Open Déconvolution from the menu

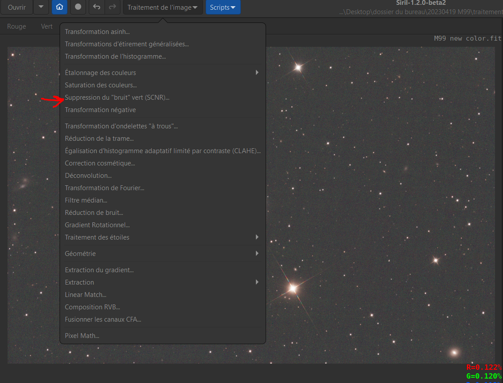tap(88, 175)
